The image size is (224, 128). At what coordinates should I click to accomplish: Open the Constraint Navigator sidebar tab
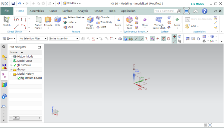pos(4,66)
